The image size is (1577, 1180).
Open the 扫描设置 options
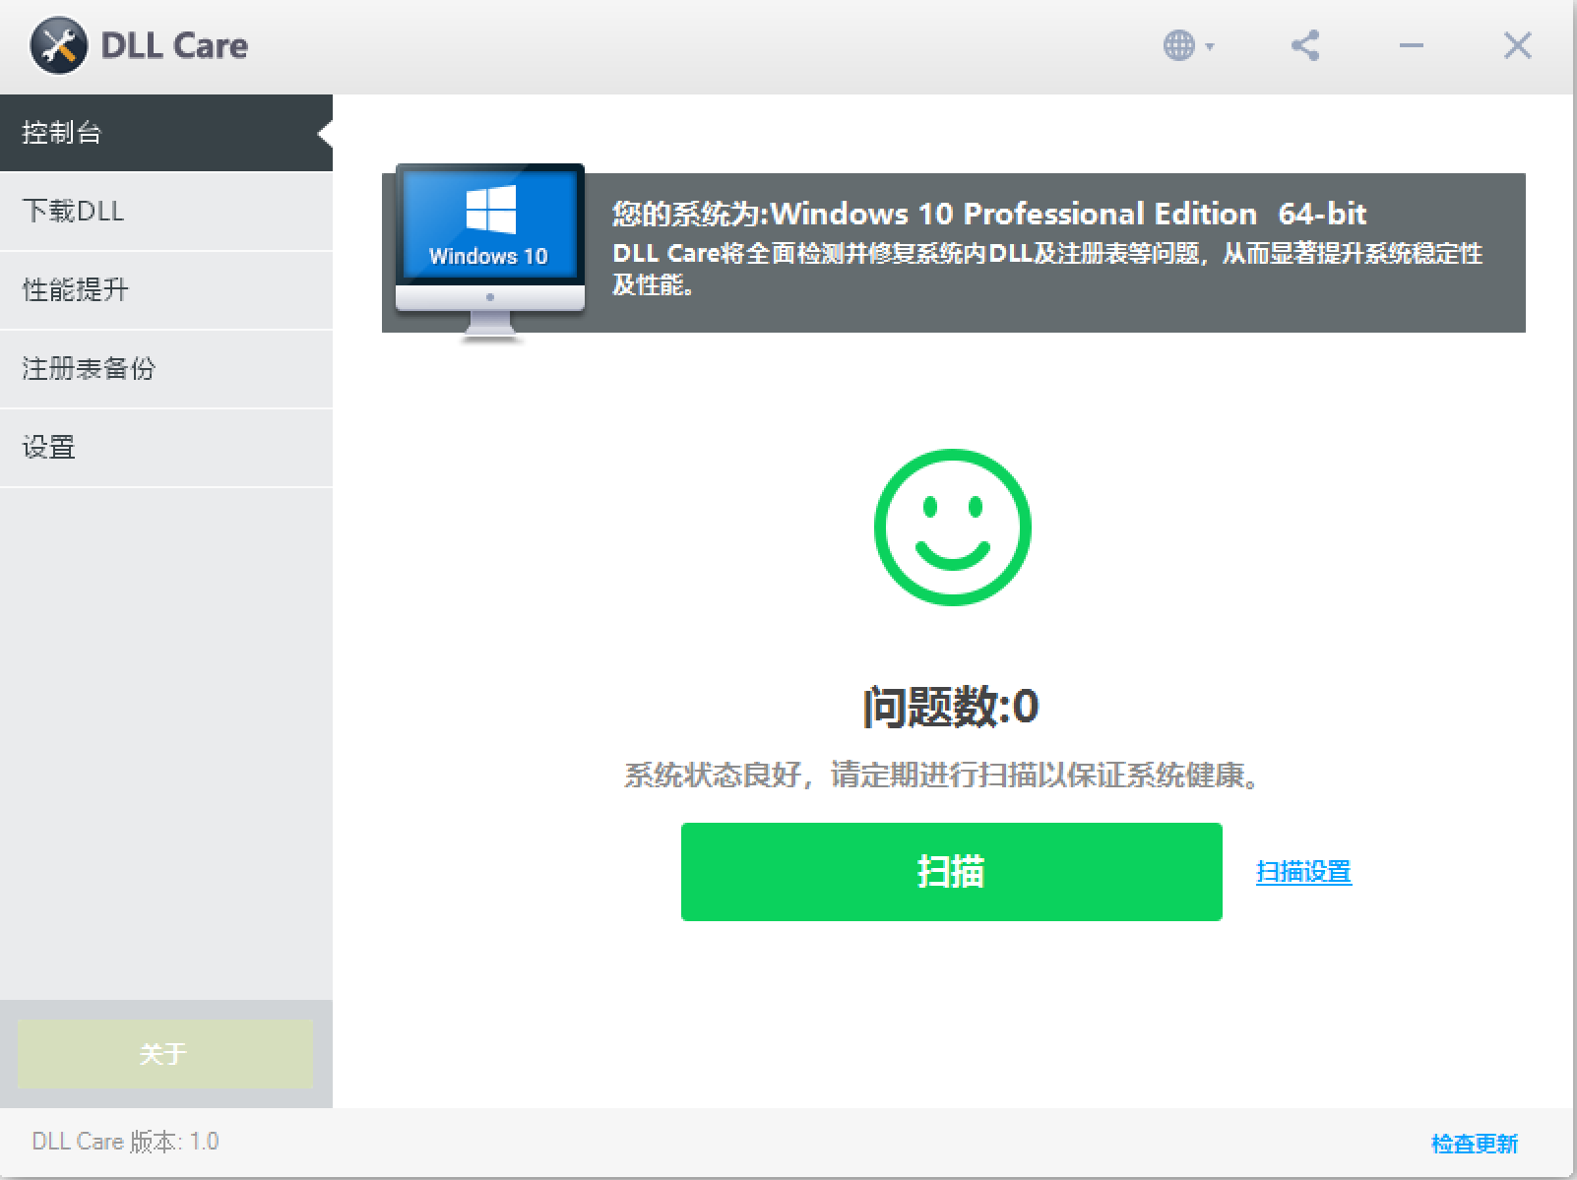click(1304, 872)
